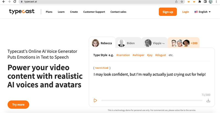220x113 pixels.
Task: Click the audio progress bar
Action: click(151, 101)
